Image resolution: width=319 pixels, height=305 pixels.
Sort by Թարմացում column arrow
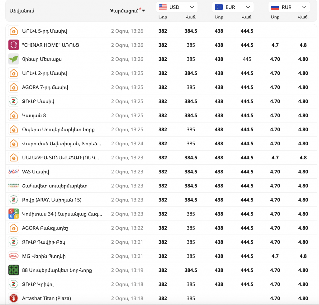point(144,11)
